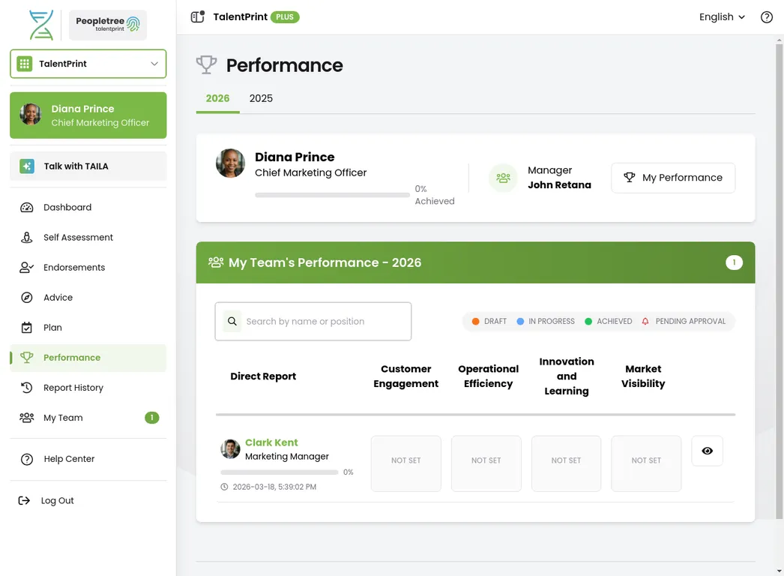784x576 pixels.
Task: Switch to the 2025 tab
Action: (261, 98)
